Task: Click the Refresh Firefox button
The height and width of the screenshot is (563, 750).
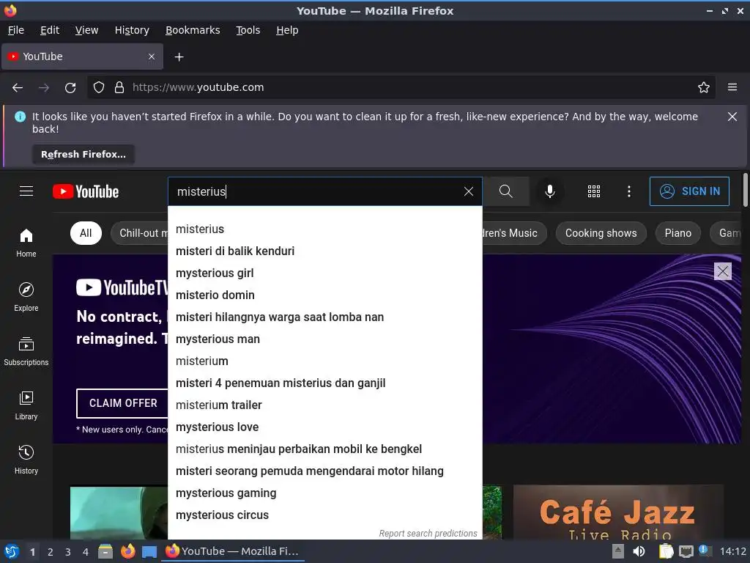Action: 83,154
